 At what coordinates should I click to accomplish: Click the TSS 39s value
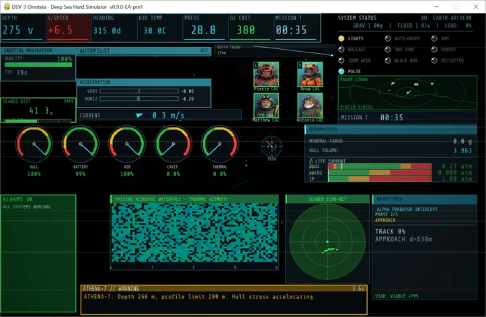pyautogui.click(x=22, y=73)
